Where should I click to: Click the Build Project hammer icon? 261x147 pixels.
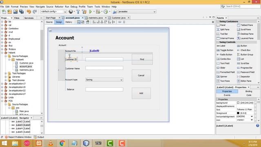(x=78, y=11)
